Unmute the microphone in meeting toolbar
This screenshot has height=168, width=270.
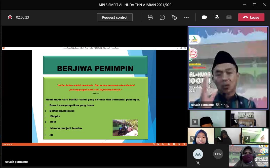pyautogui.click(x=217, y=17)
